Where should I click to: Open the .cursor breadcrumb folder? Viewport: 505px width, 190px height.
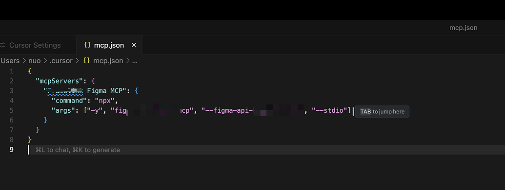[x=61, y=61]
